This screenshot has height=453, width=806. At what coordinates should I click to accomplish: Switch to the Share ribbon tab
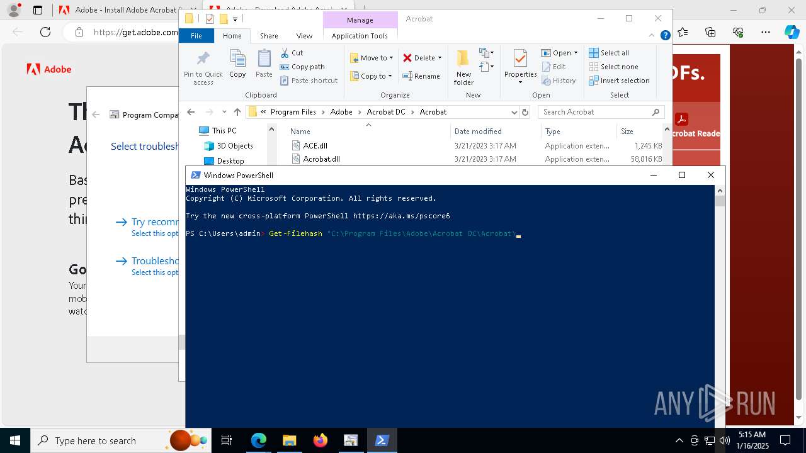point(269,36)
